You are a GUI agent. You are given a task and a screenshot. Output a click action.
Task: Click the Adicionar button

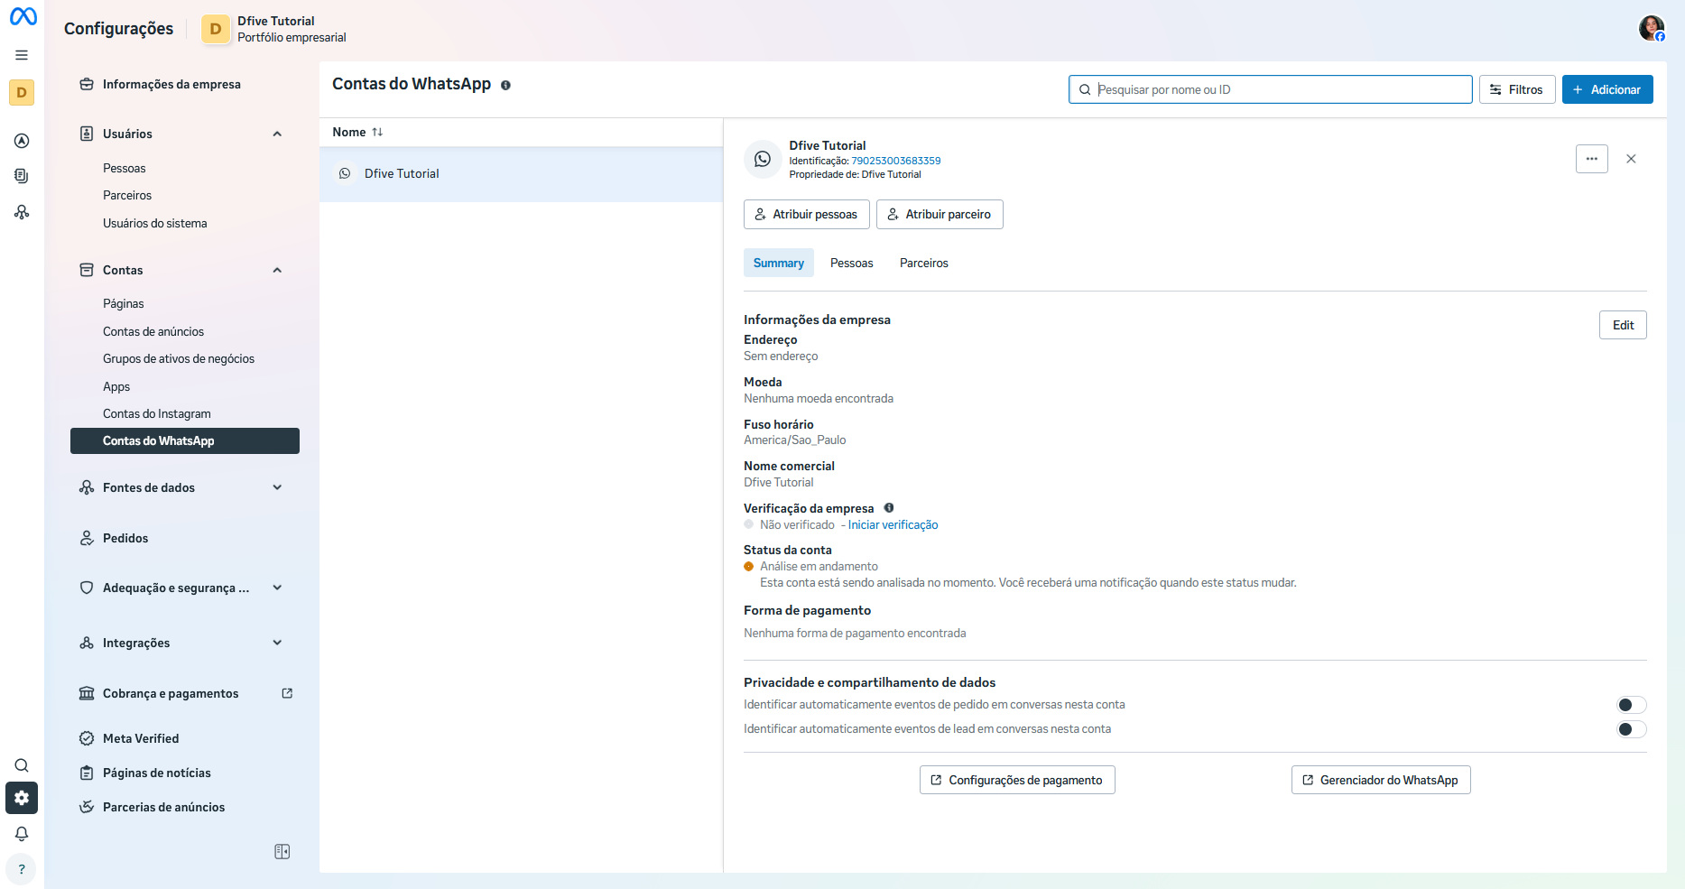pyautogui.click(x=1606, y=89)
